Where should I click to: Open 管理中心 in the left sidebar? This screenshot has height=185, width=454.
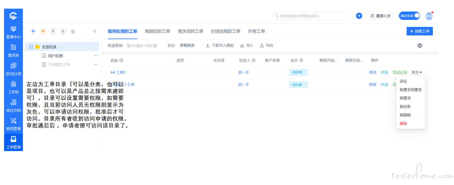point(13,32)
